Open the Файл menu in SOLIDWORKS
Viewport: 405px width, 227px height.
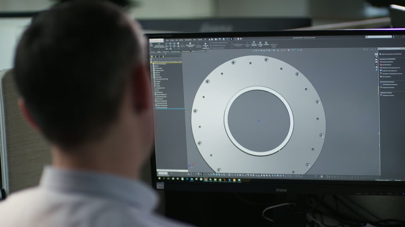pyautogui.click(x=167, y=40)
